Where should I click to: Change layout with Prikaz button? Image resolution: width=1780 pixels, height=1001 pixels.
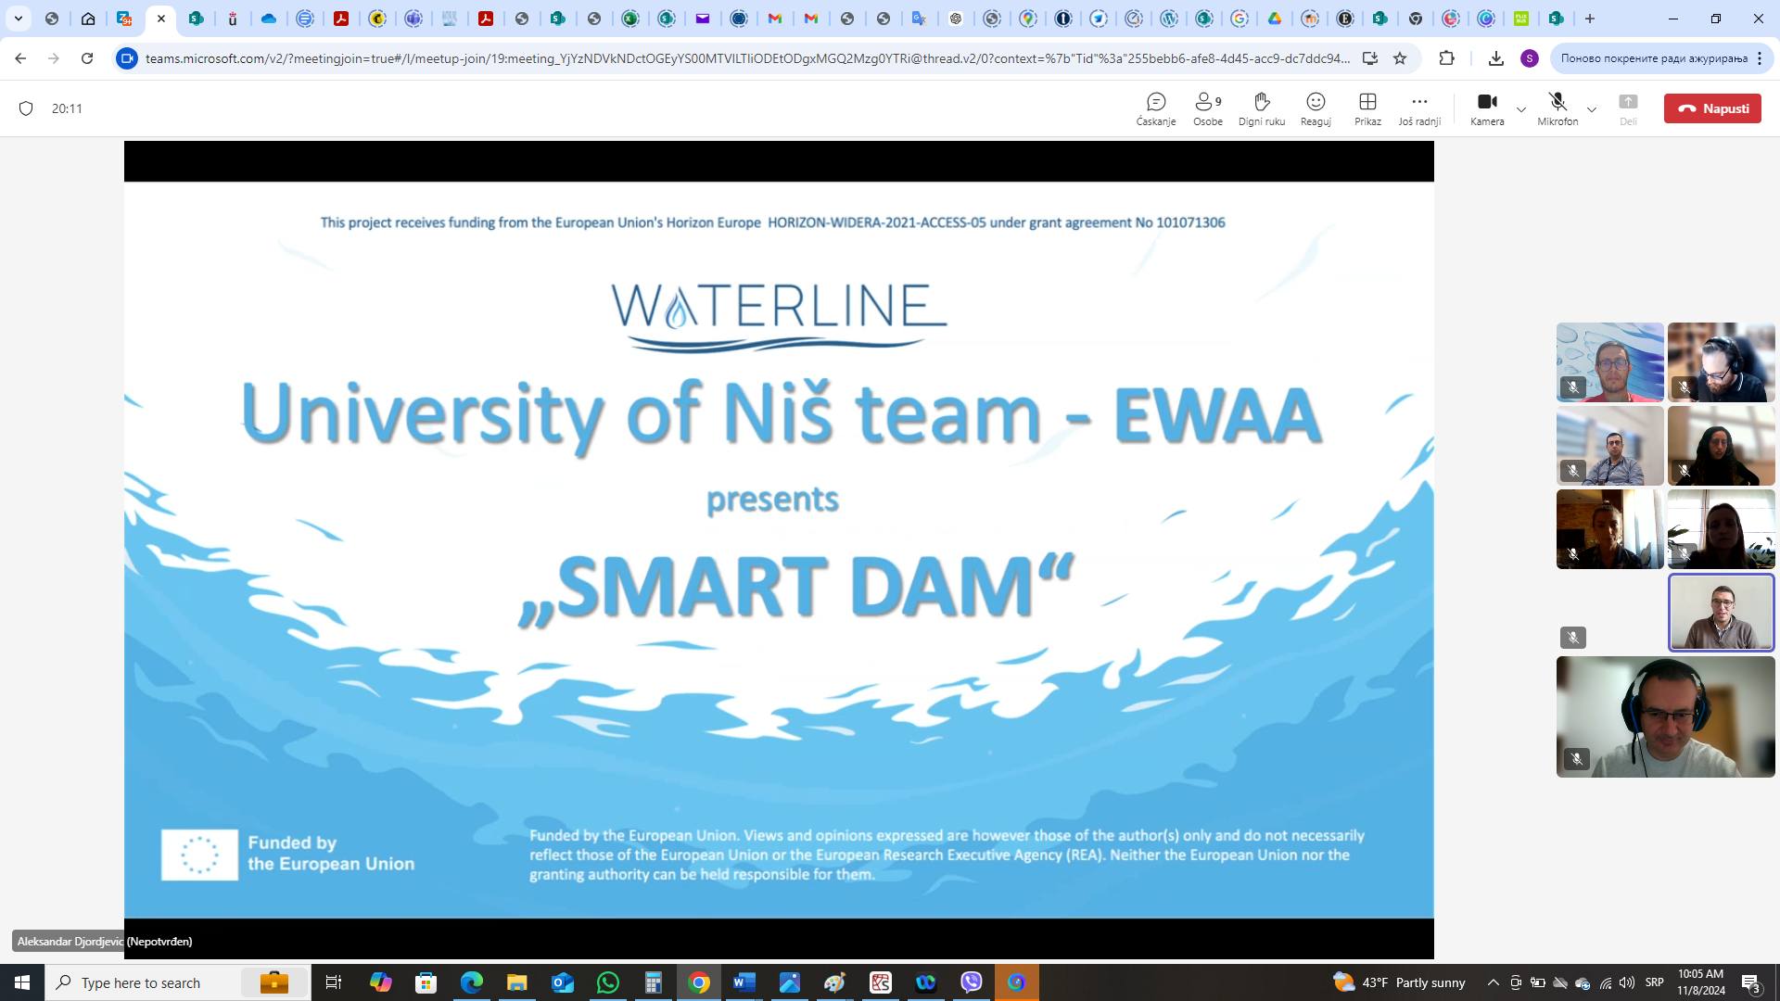1367,108
